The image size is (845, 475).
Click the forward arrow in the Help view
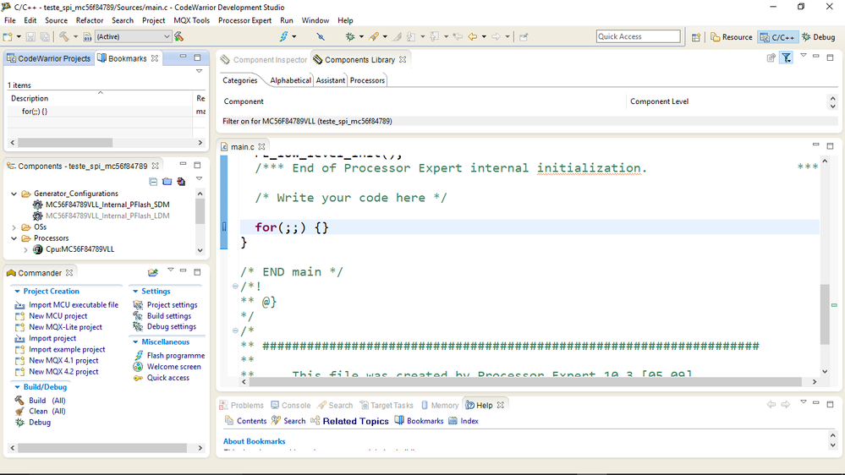point(786,405)
